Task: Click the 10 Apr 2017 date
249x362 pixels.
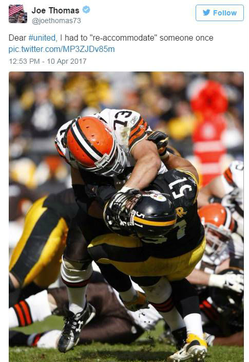Action: click(x=67, y=61)
